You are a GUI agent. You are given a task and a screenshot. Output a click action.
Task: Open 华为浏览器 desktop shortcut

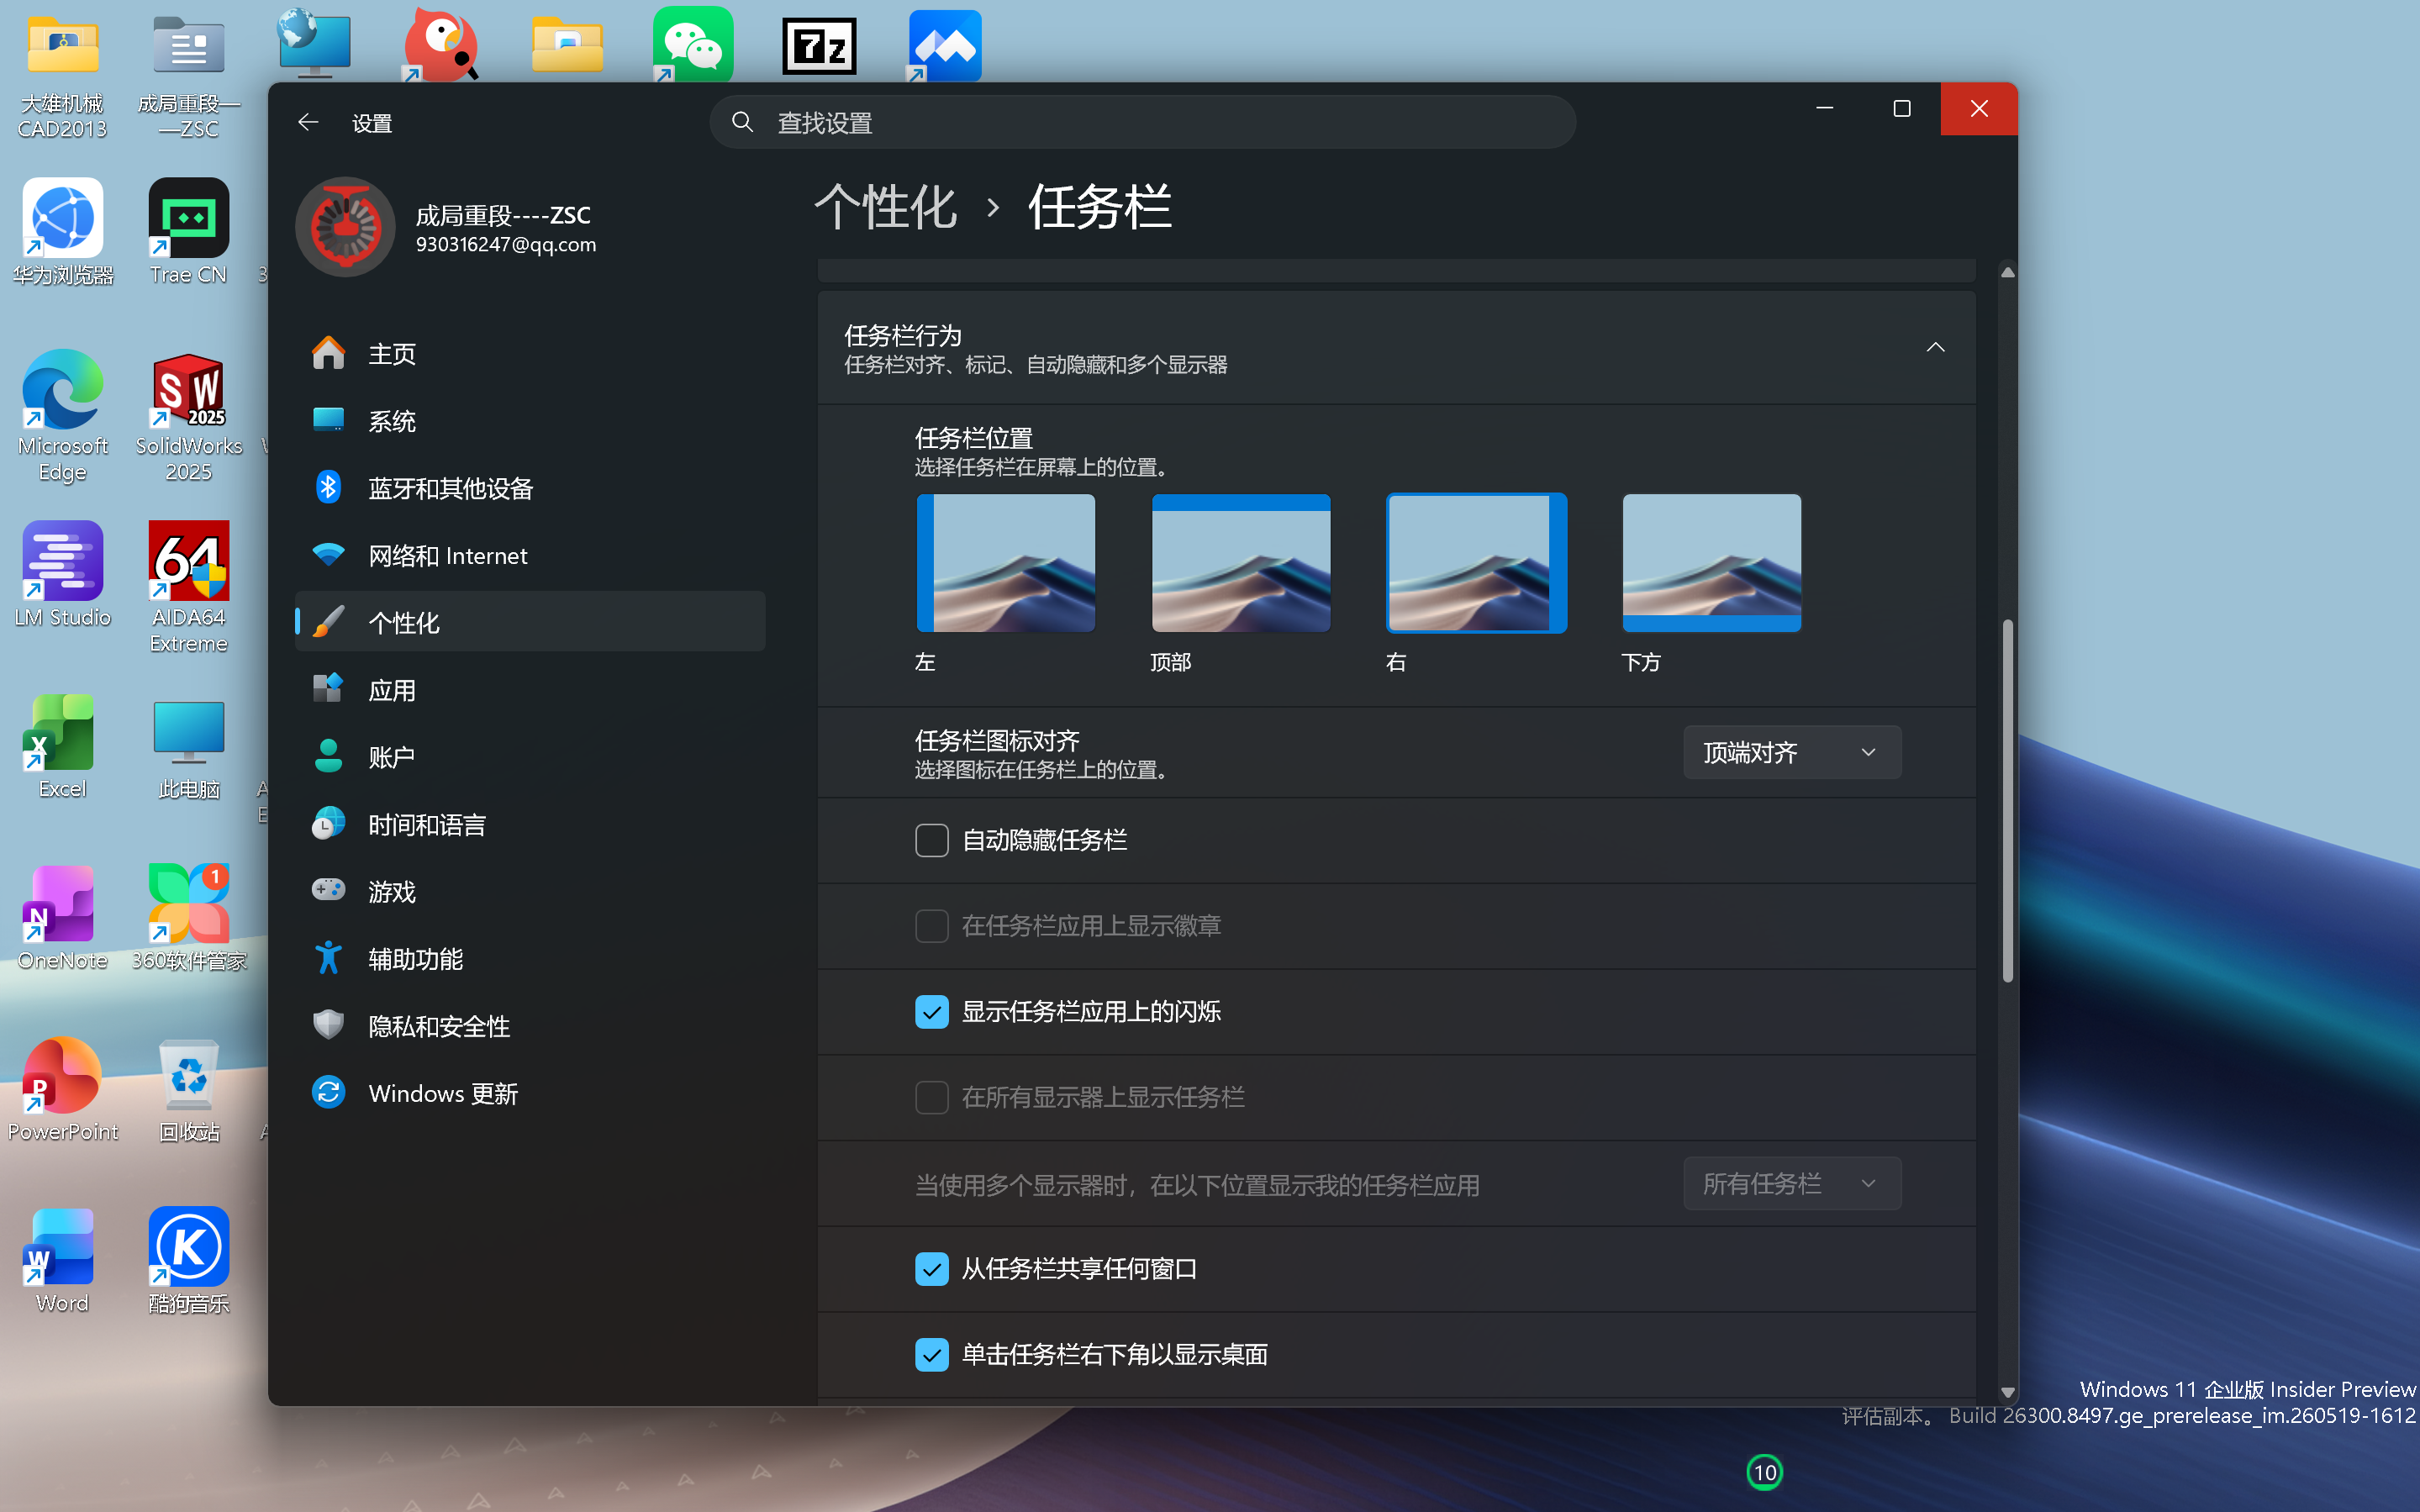62,232
